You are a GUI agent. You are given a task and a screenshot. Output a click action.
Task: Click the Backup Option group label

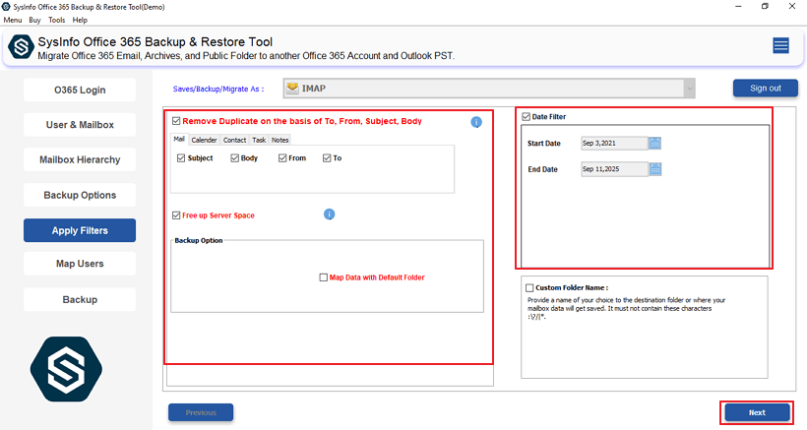click(x=199, y=240)
